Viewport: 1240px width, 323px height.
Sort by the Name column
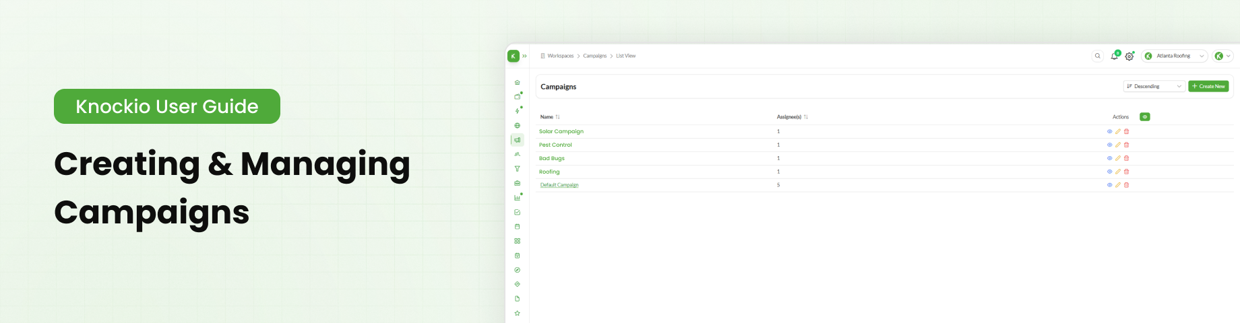point(550,117)
